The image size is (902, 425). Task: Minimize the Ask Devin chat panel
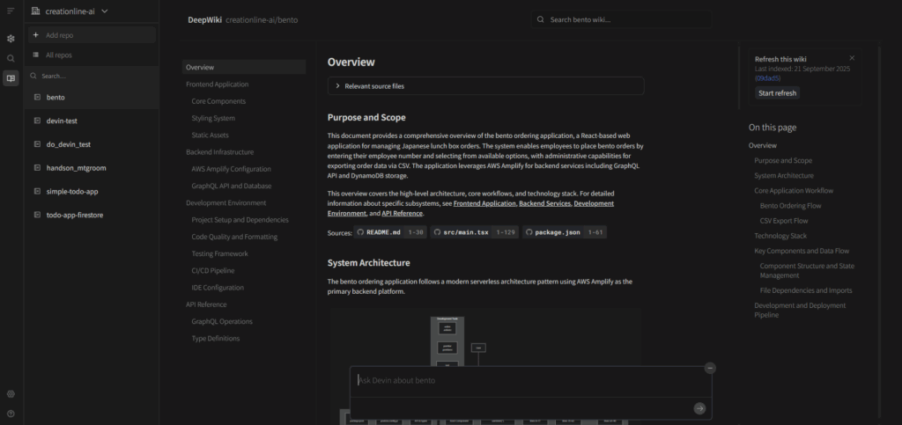pyautogui.click(x=710, y=368)
